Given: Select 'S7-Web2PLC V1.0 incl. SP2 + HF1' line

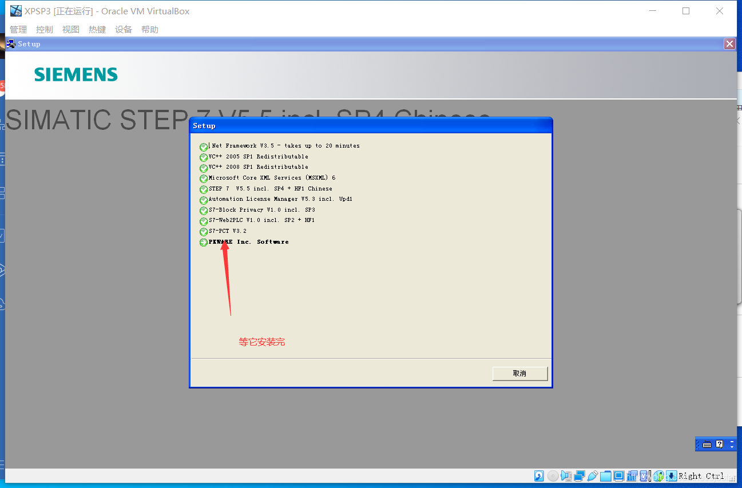Looking at the screenshot, I should [262, 220].
